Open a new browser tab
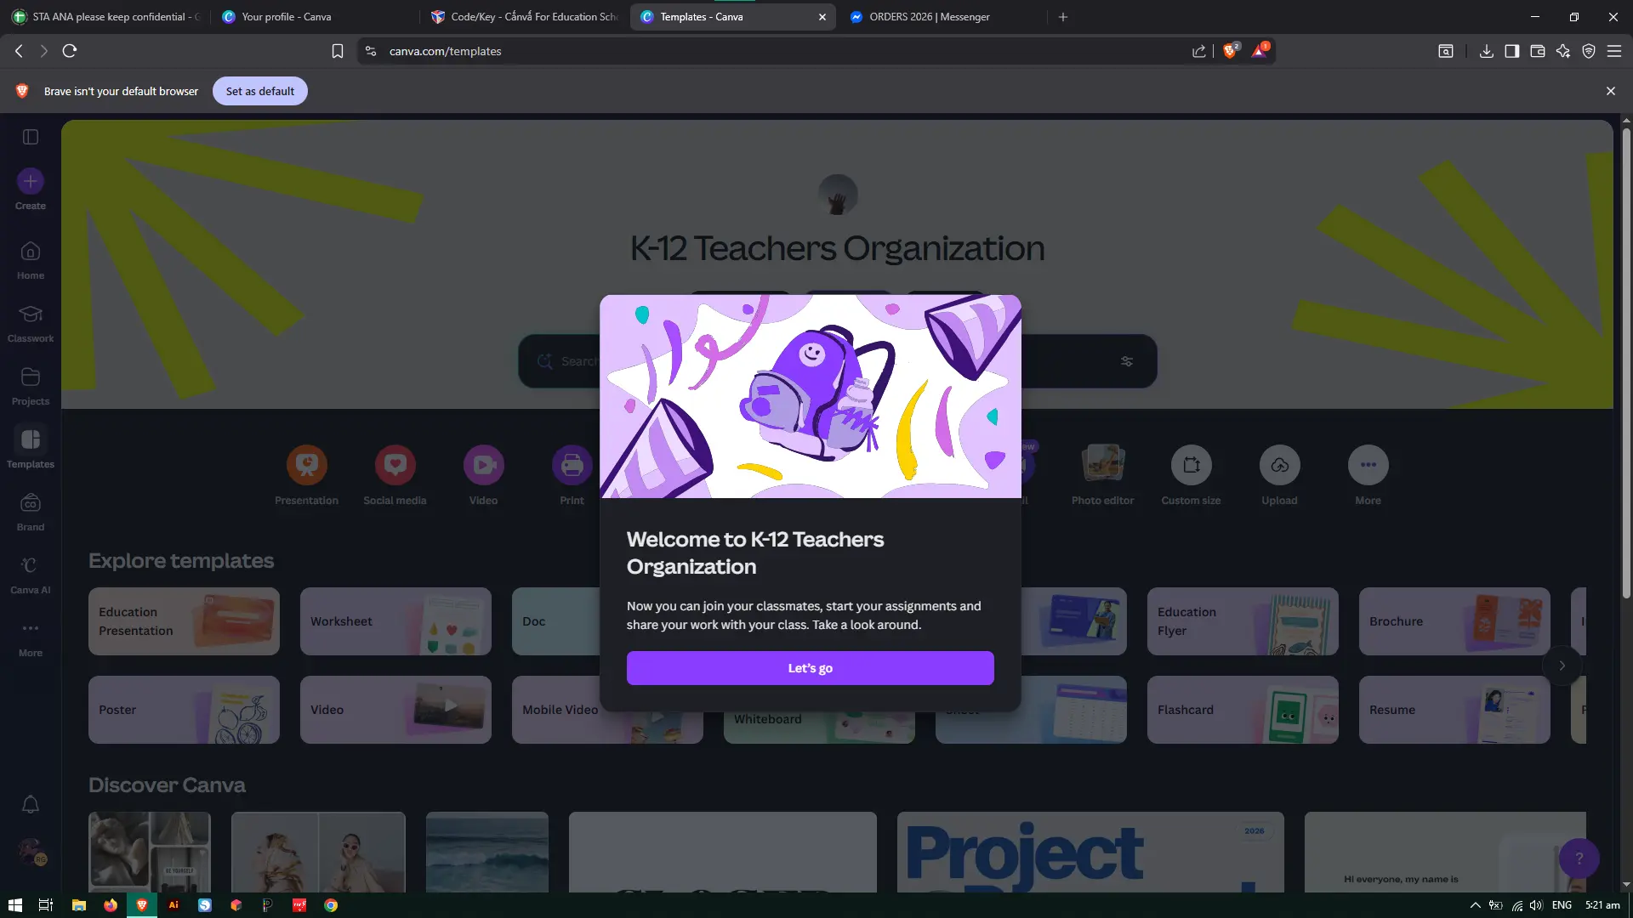The height and width of the screenshot is (918, 1633). point(1063,17)
